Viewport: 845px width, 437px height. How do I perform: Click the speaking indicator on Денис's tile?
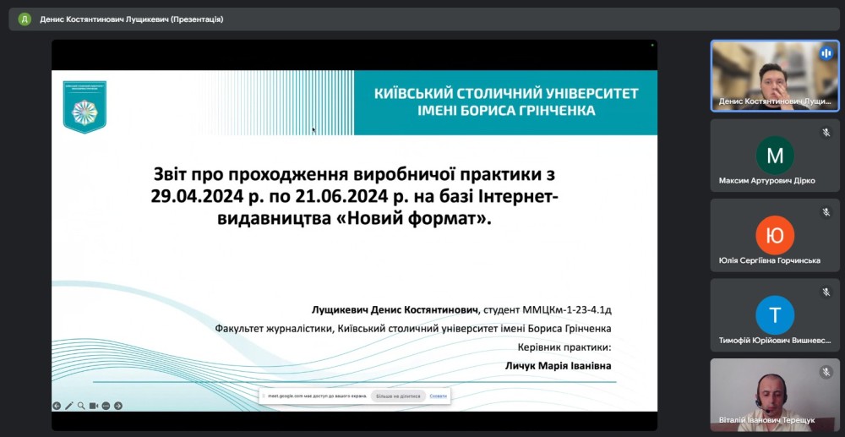(x=826, y=52)
